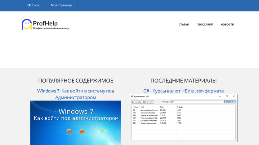Open the НОВОСТИ menu item

point(227,24)
